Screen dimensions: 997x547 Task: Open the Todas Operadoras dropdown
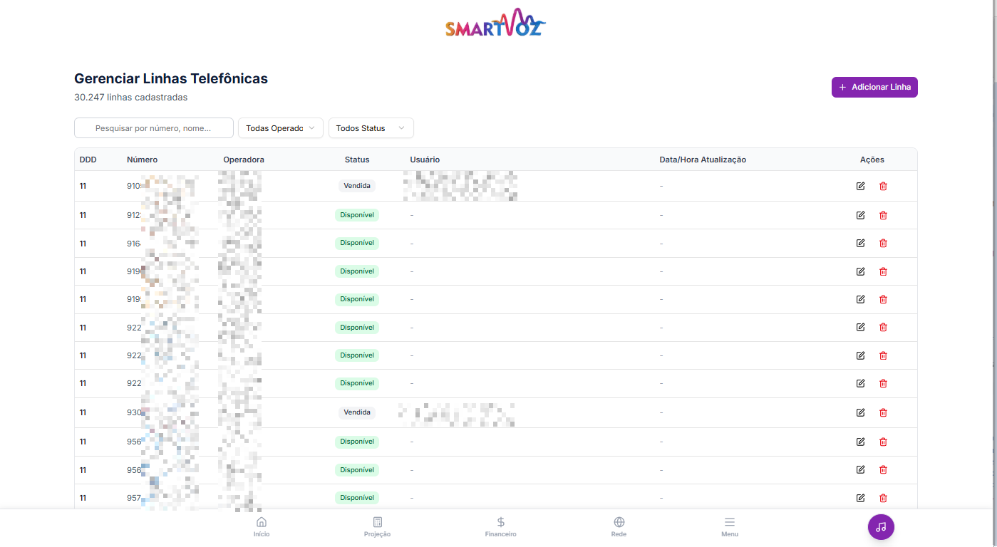(x=280, y=128)
